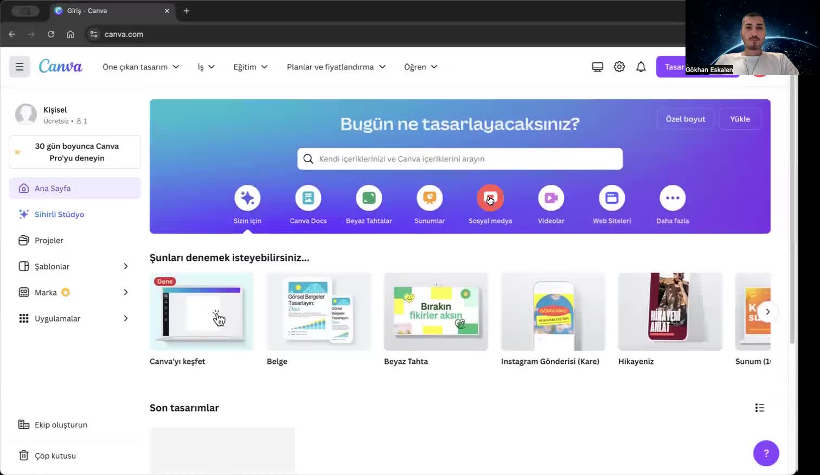The width and height of the screenshot is (820, 475).
Task: Open Instagram Gönderisi (Kare) thumbnail
Action: [x=553, y=312]
